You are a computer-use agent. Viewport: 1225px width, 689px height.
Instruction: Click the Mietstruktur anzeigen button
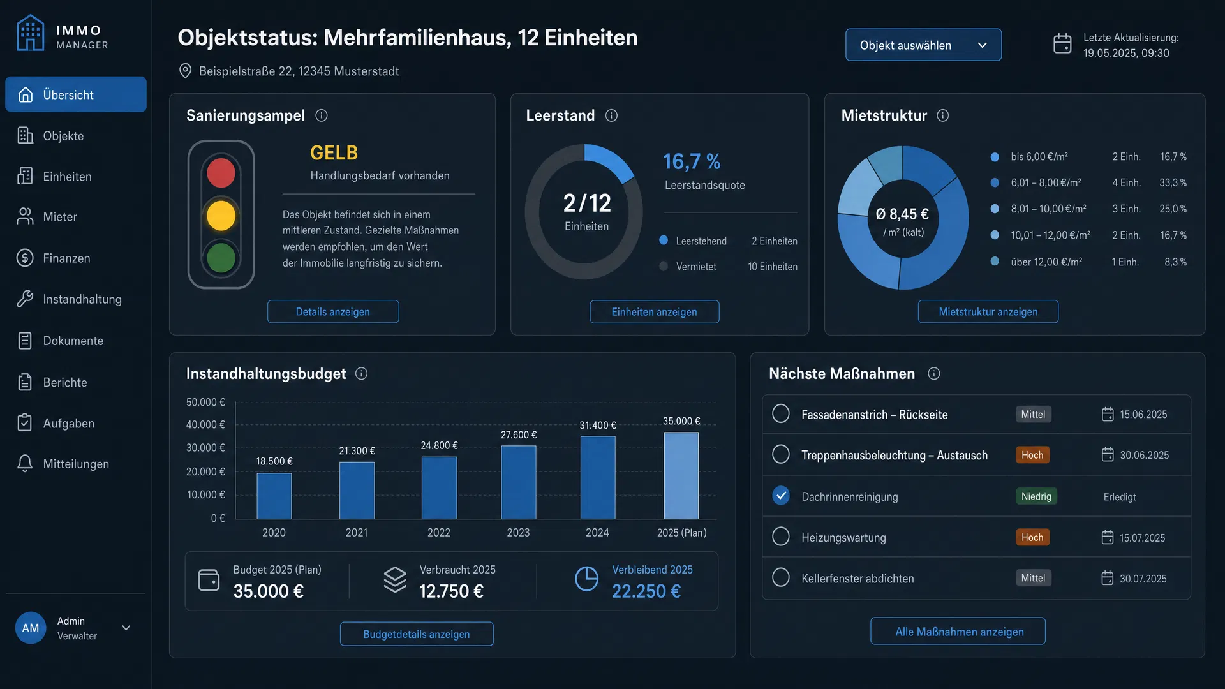[x=988, y=311]
